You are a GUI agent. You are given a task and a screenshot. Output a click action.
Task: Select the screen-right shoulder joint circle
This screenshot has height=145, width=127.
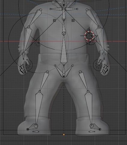pos(87,10)
